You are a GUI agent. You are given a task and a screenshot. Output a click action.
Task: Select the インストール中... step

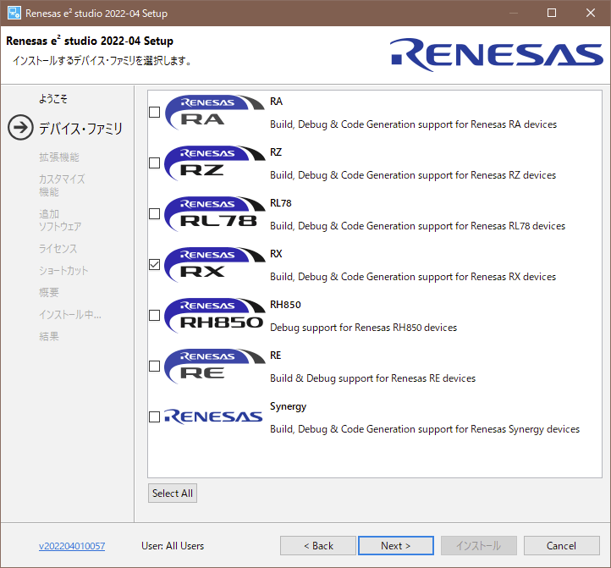coord(69,314)
